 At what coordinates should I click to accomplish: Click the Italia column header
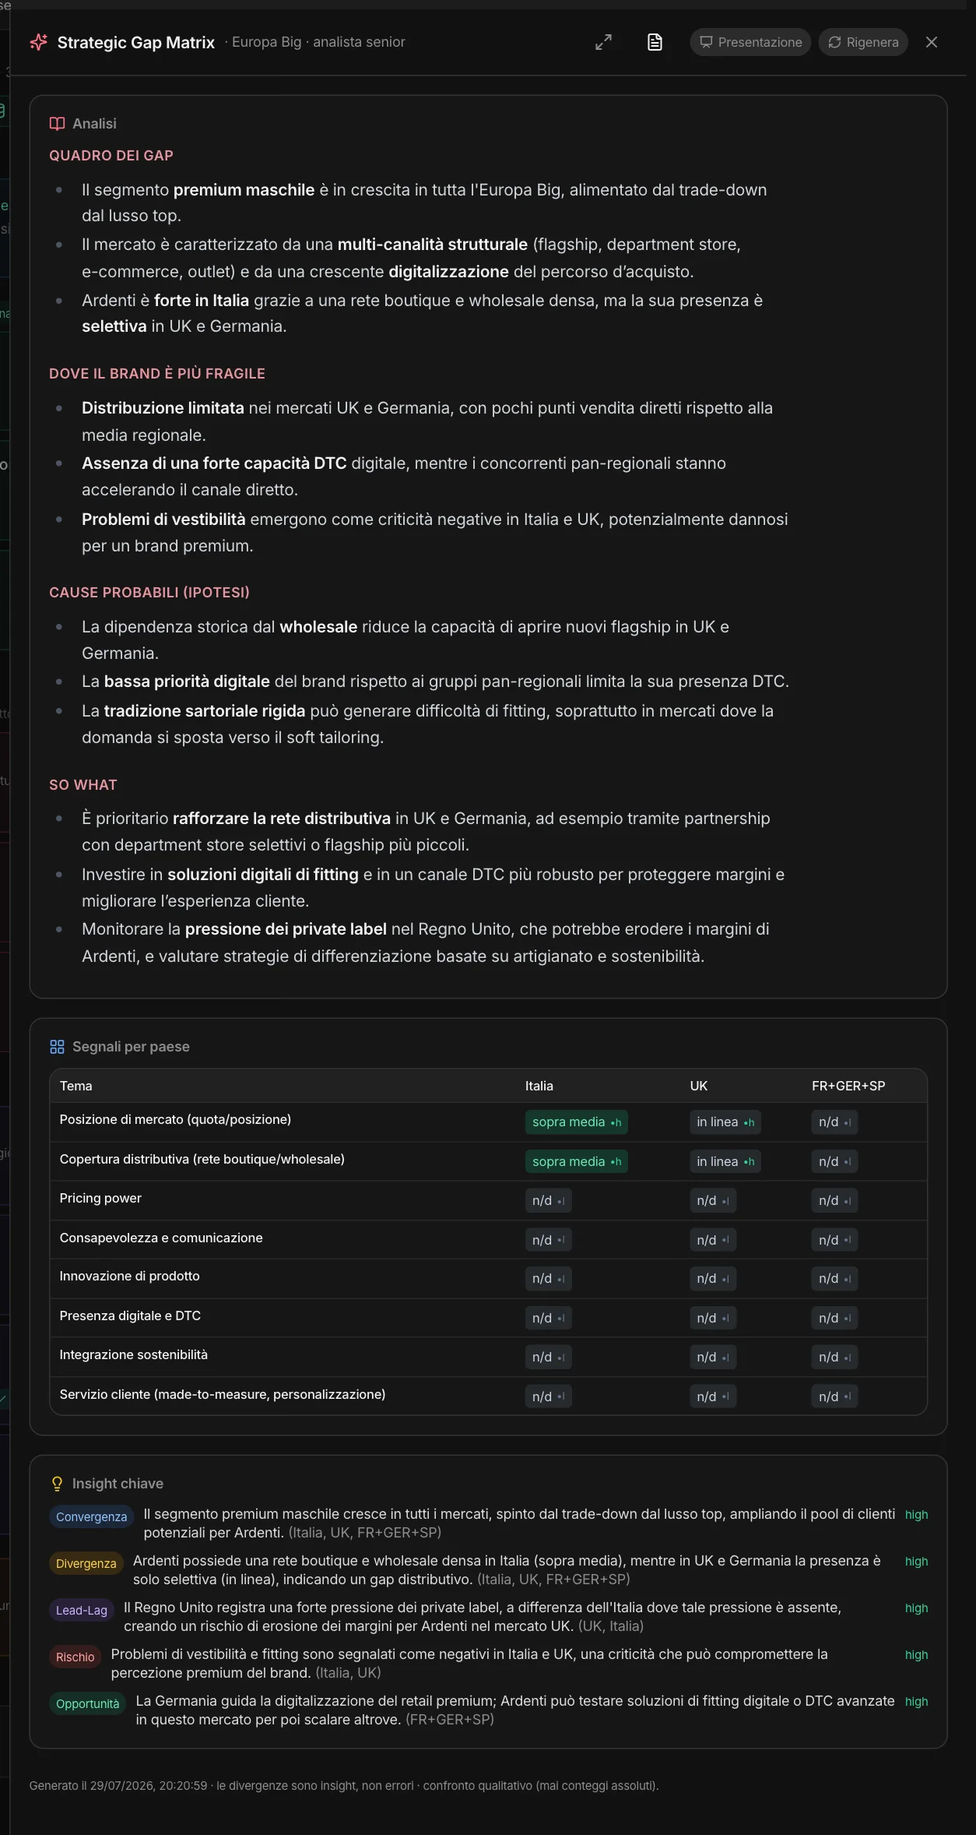[539, 1086]
